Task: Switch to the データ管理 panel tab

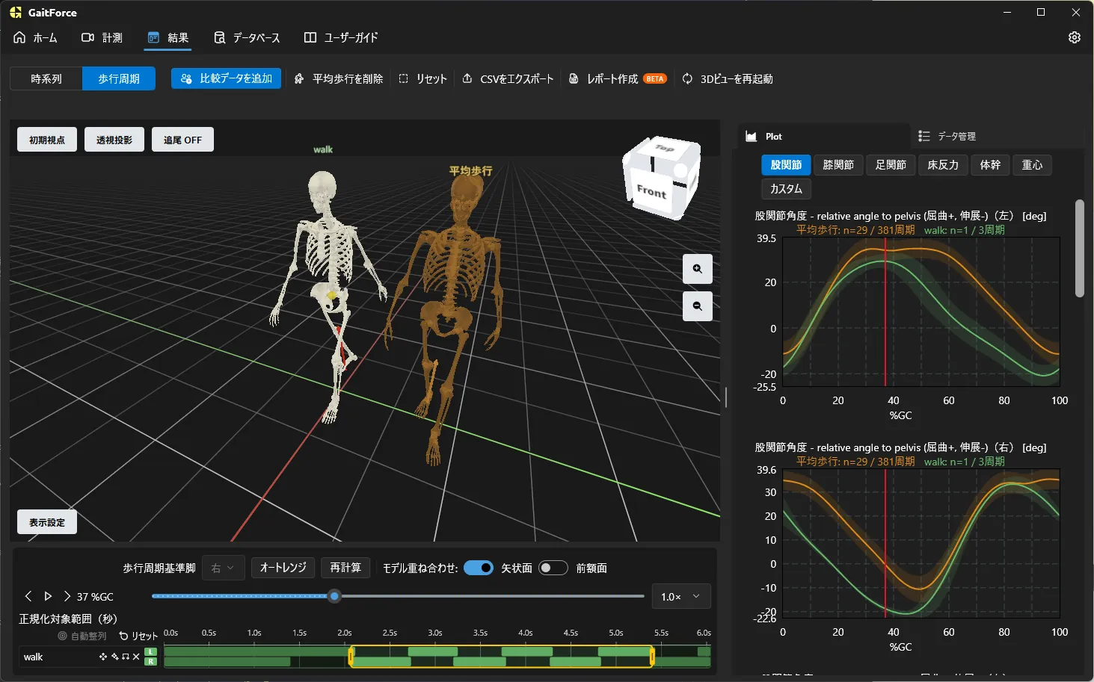Action: click(x=947, y=136)
